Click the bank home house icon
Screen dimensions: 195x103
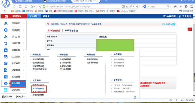[x=6, y=16]
